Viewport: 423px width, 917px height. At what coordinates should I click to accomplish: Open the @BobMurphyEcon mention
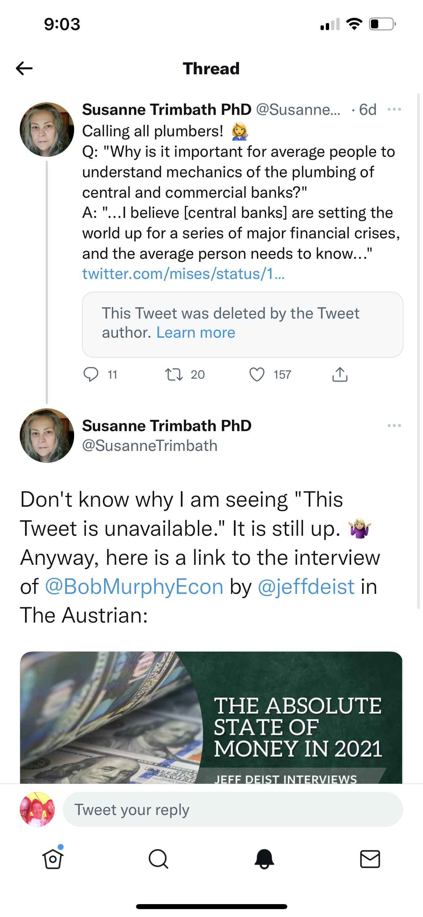click(x=134, y=586)
